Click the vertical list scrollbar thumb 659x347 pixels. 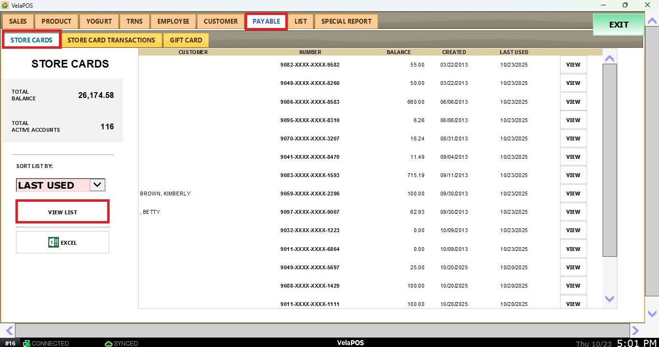(610, 159)
